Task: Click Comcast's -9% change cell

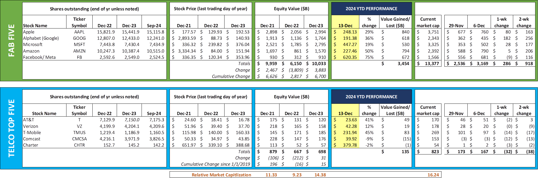Action: point(369,139)
